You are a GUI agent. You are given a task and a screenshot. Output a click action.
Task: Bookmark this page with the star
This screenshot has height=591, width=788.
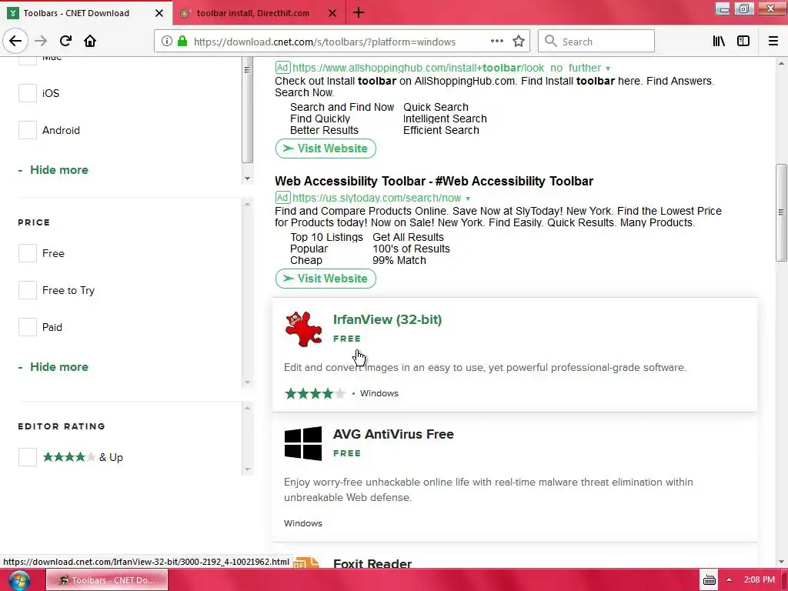[519, 42]
